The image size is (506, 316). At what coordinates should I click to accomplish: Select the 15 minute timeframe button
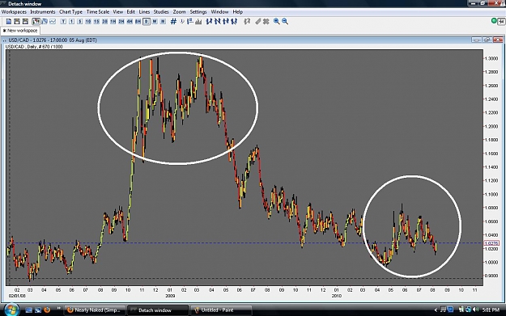[x=96, y=22]
